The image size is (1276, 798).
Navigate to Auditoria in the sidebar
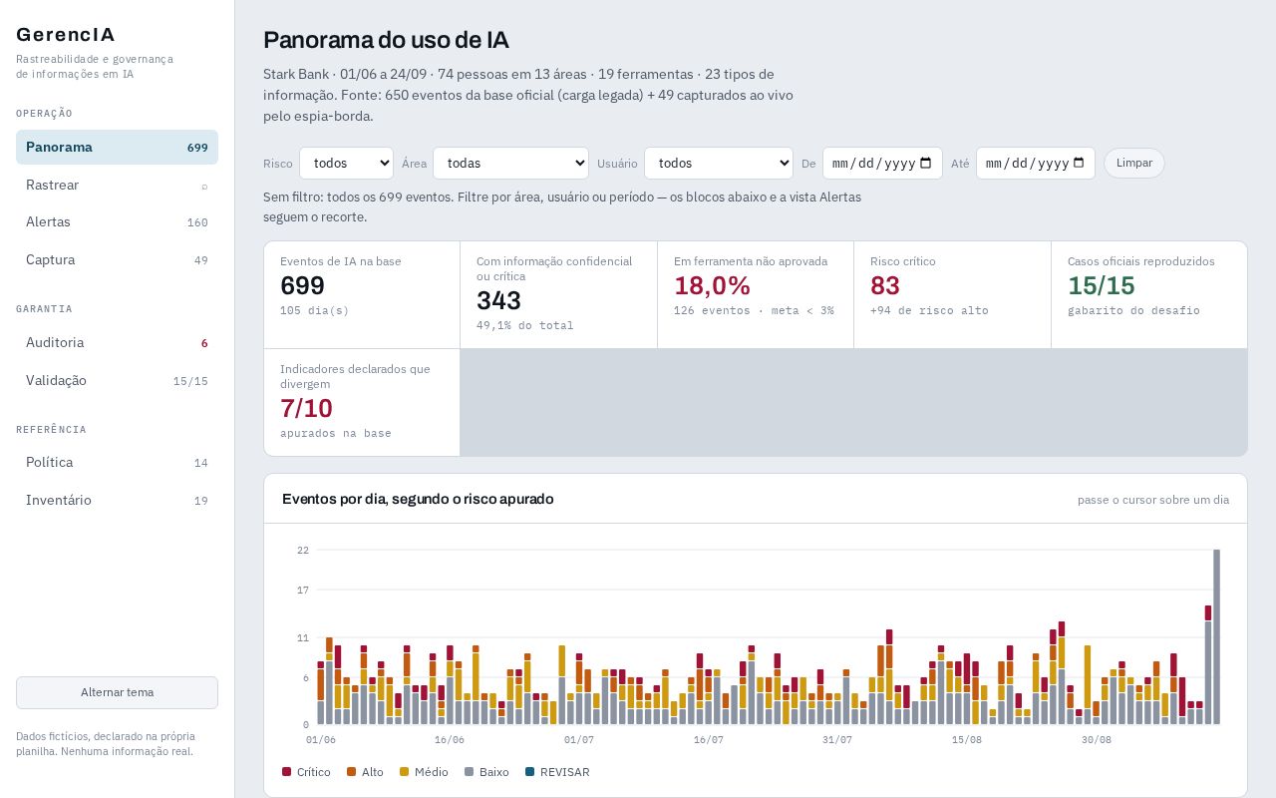[x=117, y=343]
